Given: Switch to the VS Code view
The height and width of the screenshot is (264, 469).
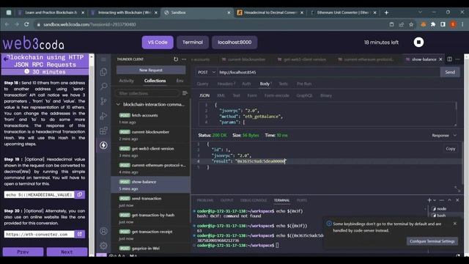Looking at the screenshot, I should tap(158, 43).
